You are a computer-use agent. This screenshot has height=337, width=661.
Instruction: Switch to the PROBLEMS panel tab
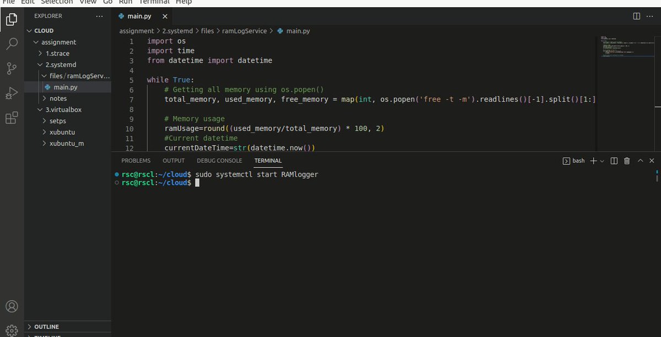[x=136, y=161]
